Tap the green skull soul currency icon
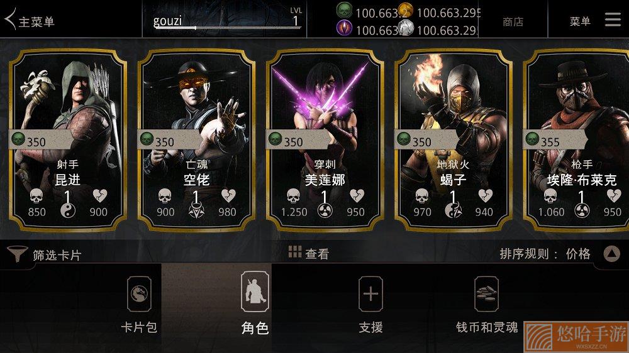629x353 pixels. (344, 10)
